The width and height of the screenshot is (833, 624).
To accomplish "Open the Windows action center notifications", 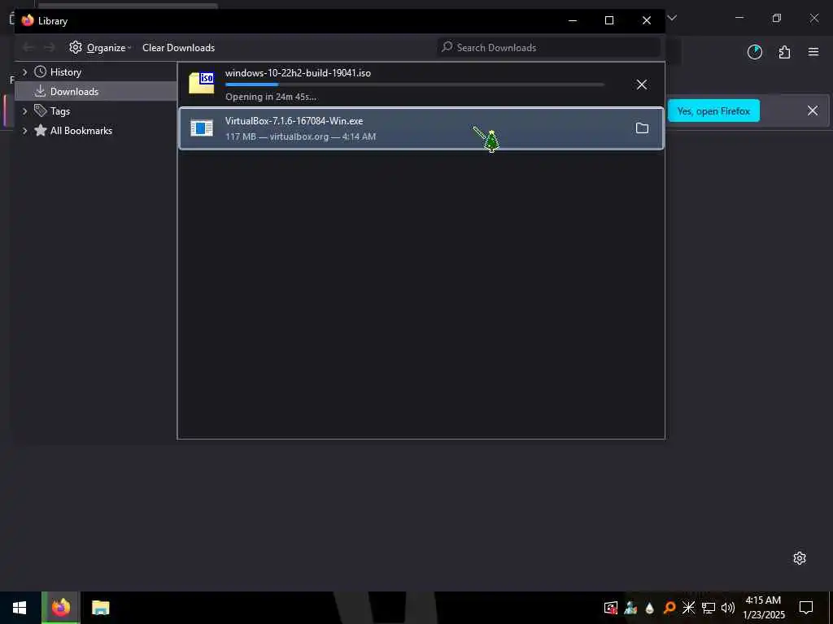I will click(806, 608).
